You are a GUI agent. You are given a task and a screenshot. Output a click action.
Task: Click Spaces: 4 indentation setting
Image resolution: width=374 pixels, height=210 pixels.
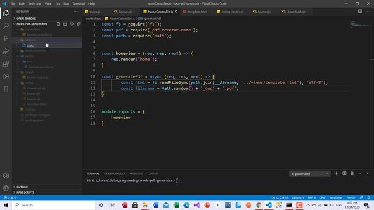(x=298, y=198)
